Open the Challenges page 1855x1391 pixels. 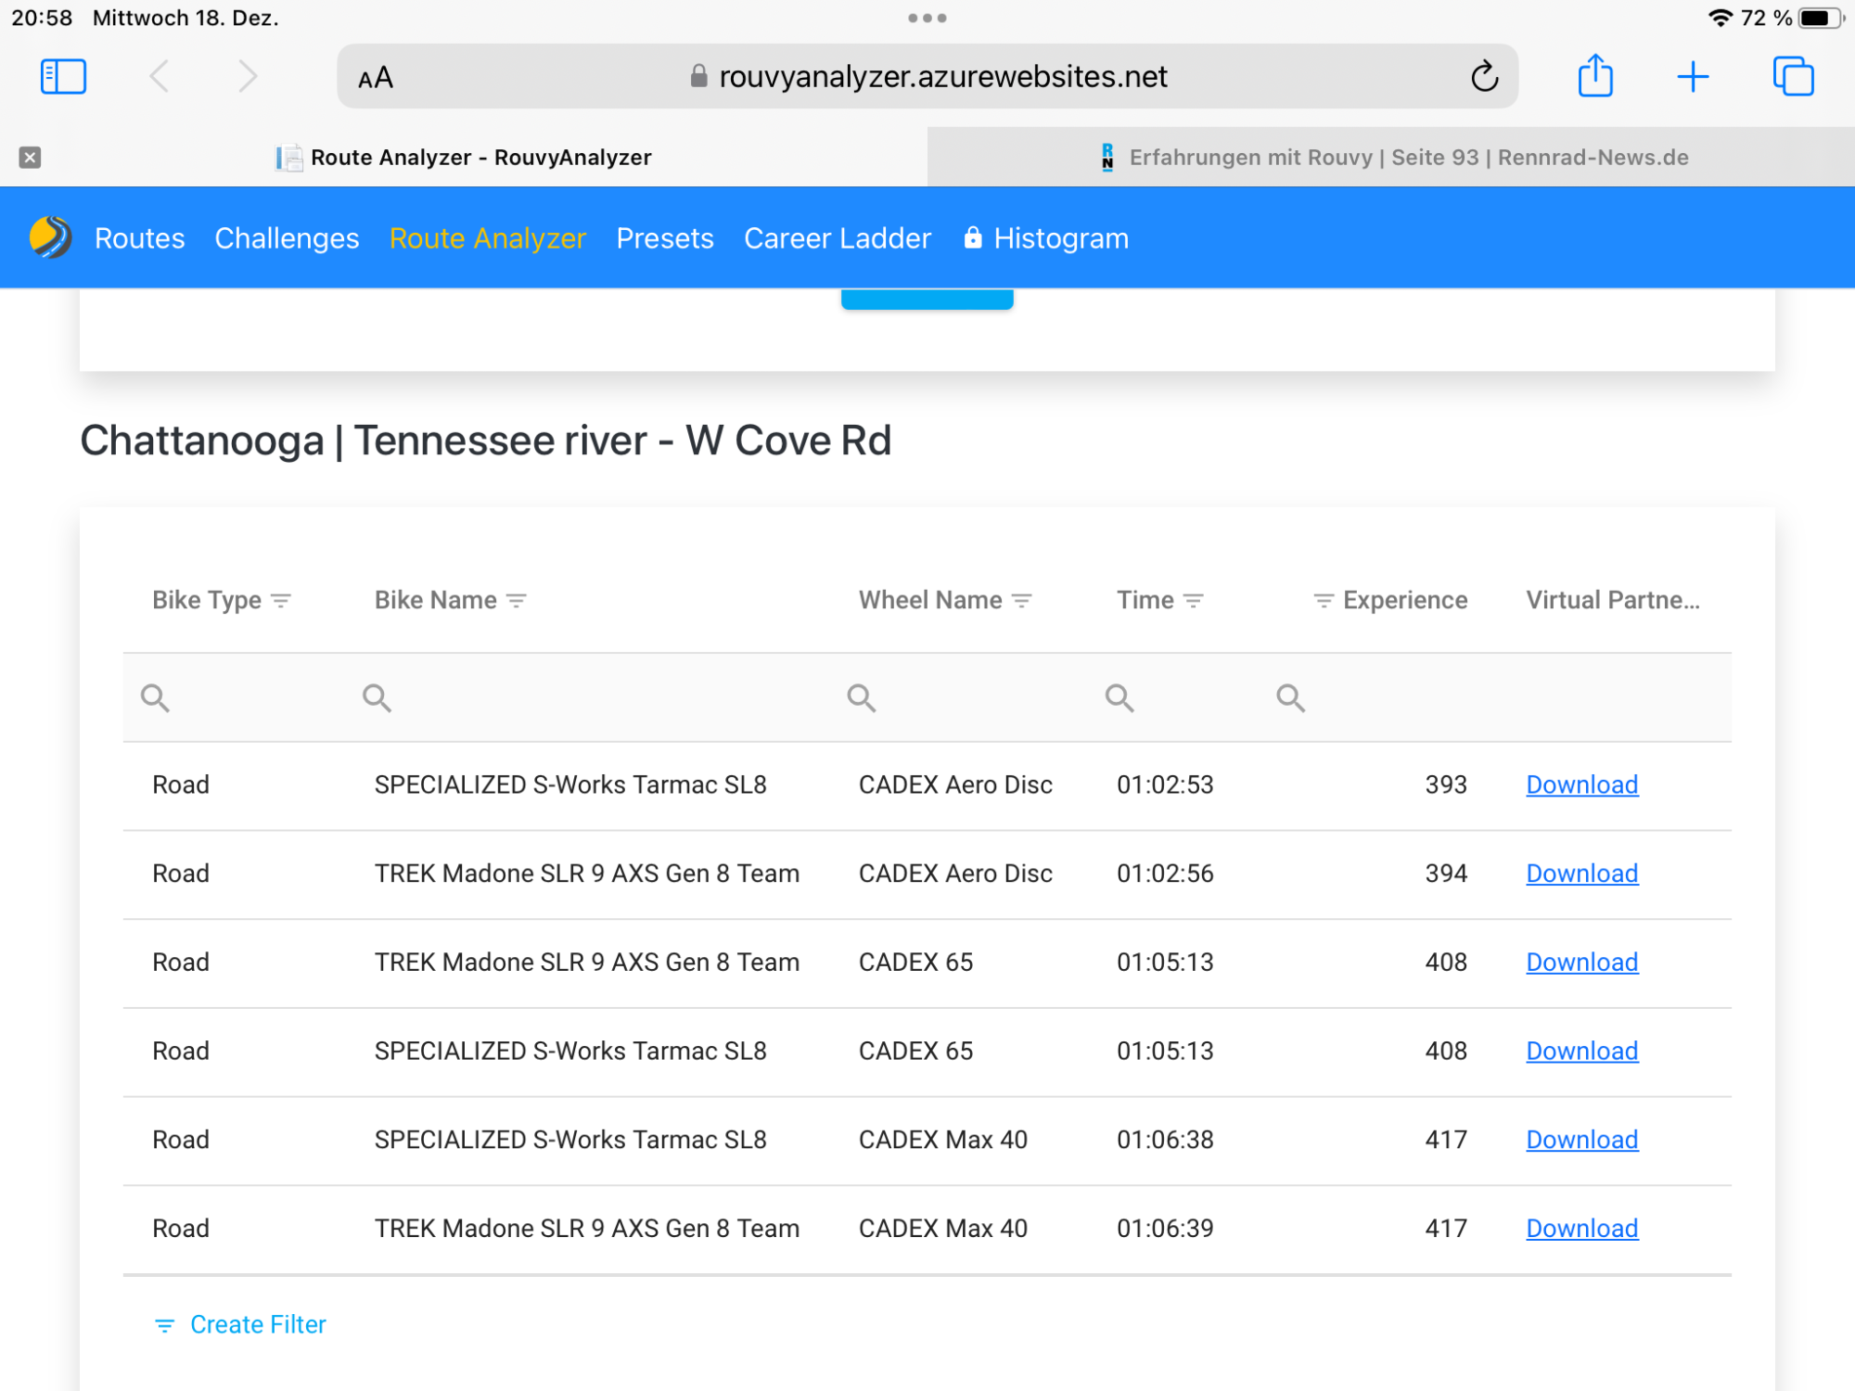(x=287, y=238)
